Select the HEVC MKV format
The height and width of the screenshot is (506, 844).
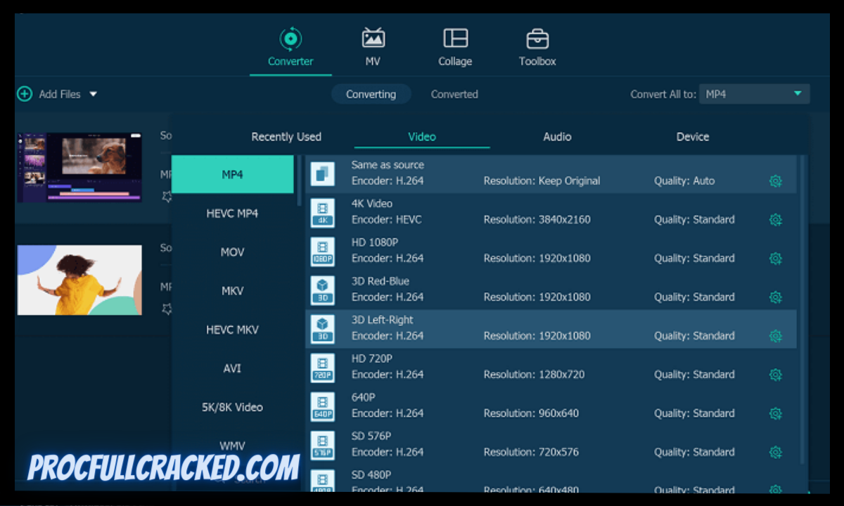(232, 329)
